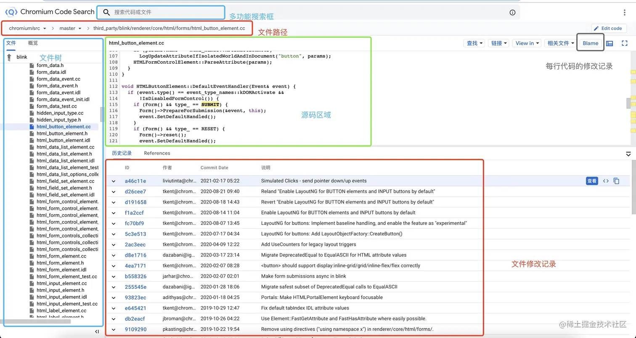Click the 作者 column header
This screenshot has width=636, height=338.
[167, 168]
